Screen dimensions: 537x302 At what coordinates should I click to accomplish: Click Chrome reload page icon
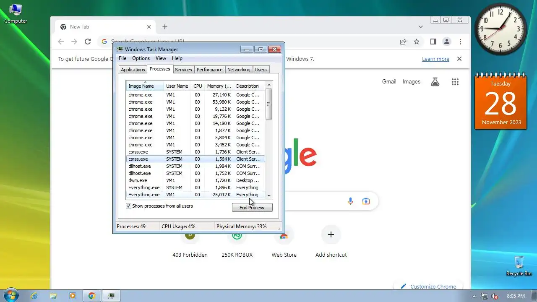pyautogui.click(x=88, y=42)
